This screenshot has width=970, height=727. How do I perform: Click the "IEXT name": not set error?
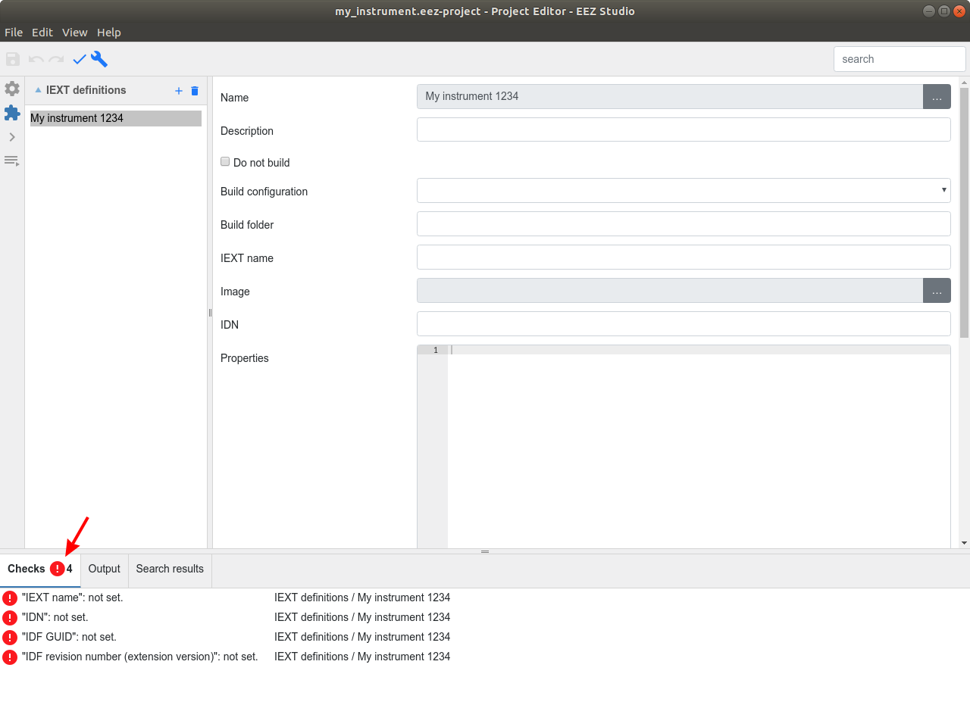pos(72,598)
